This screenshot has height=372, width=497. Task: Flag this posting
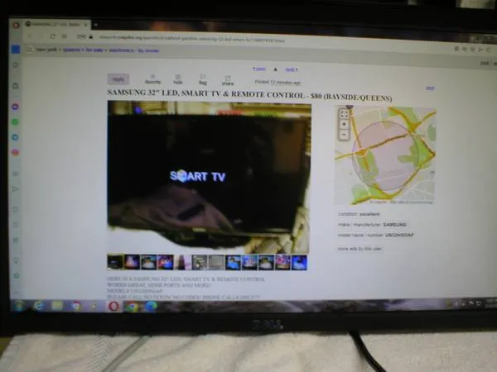(x=203, y=79)
